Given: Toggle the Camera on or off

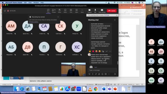Looking at the screenshot, I should coord(90,11).
